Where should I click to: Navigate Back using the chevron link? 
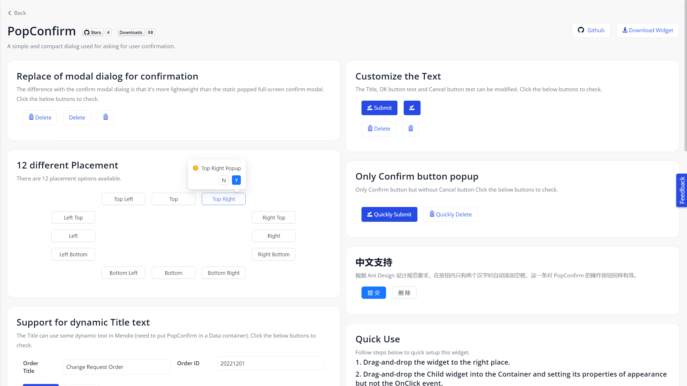(x=16, y=13)
